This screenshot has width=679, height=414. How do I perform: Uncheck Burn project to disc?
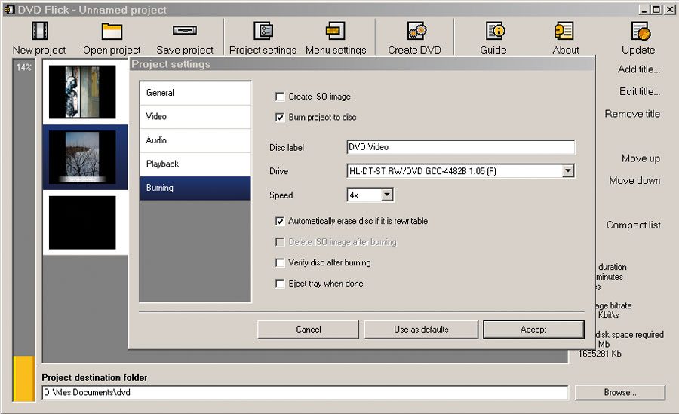(x=280, y=118)
